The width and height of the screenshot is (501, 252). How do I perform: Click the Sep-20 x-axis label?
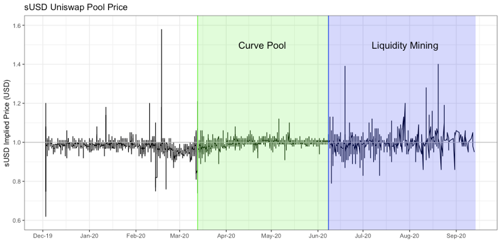click(456, 236)
